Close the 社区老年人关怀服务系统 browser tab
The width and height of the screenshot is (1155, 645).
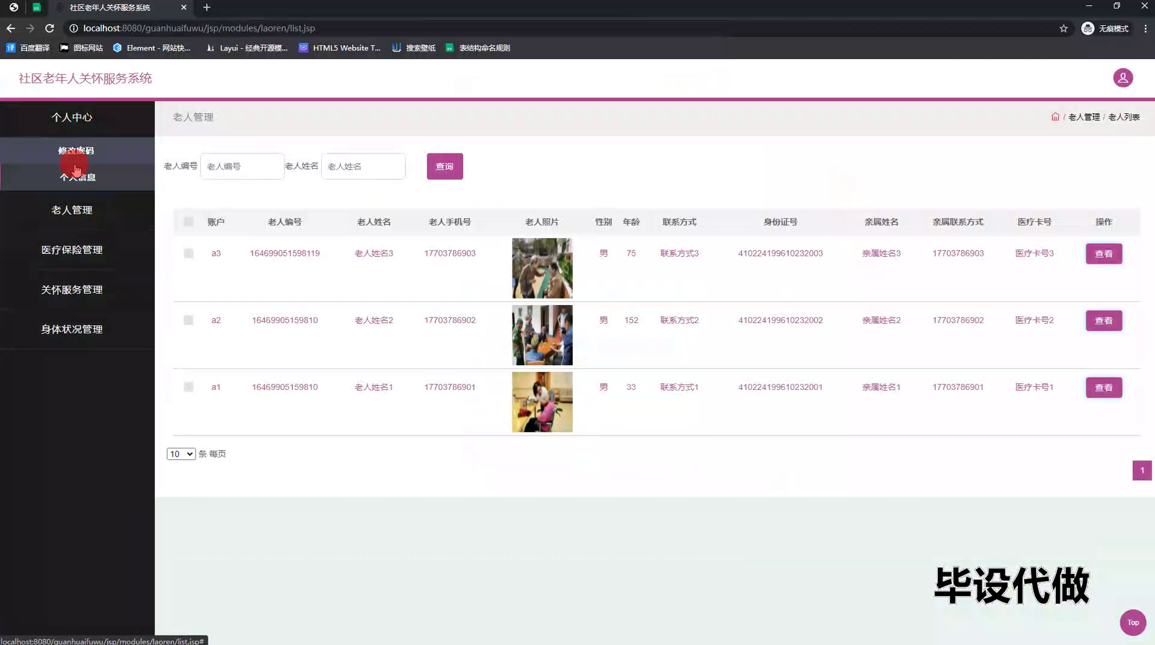click(183, 7)
